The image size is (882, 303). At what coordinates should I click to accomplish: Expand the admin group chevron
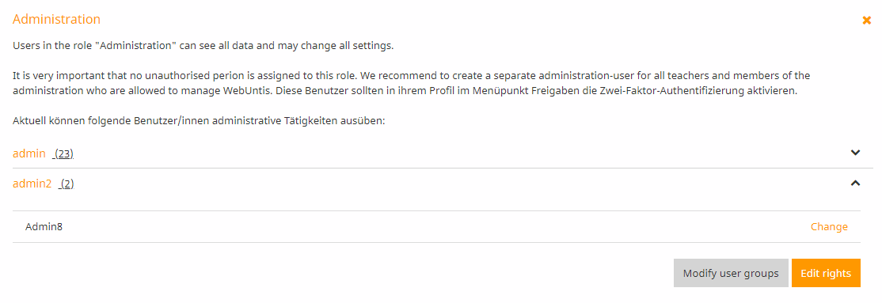(x=856, y=153)
